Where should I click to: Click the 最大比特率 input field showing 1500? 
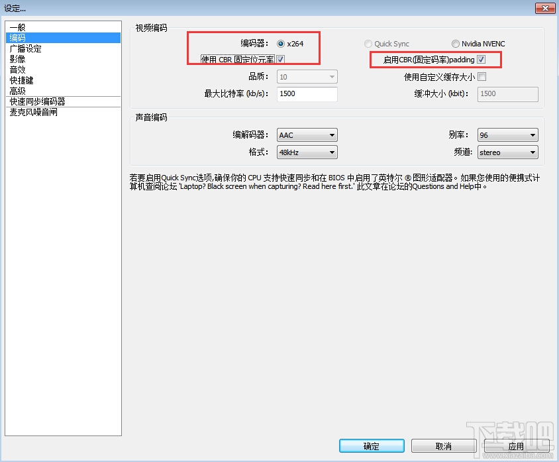coord(307,93)
